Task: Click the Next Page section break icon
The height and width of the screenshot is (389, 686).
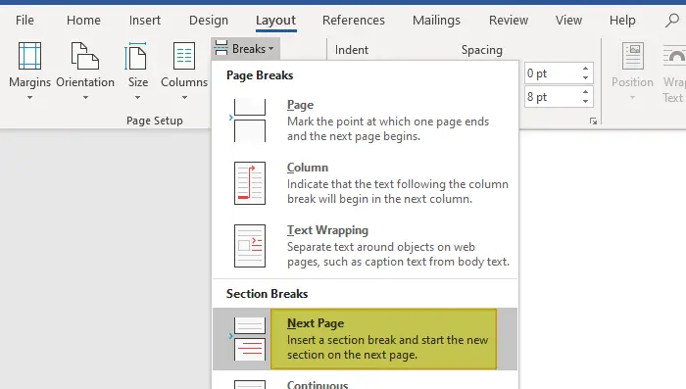Action: (x=249, y=339)
